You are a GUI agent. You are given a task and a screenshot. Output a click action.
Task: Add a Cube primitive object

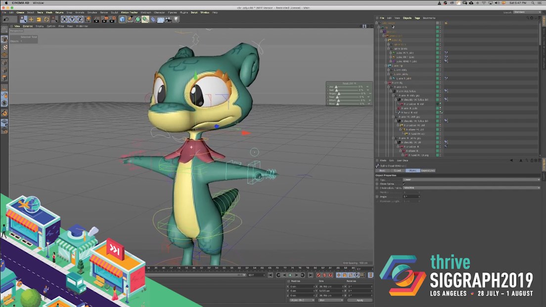(122, 19)
